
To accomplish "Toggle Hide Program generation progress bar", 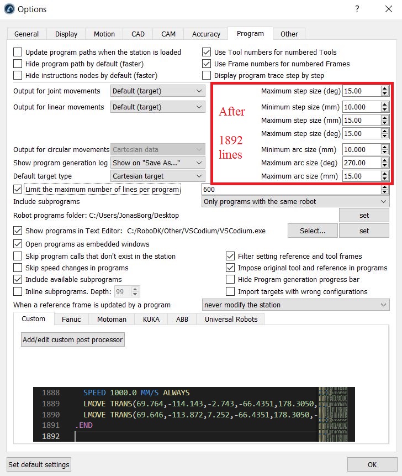I will (x=230, y=280).
